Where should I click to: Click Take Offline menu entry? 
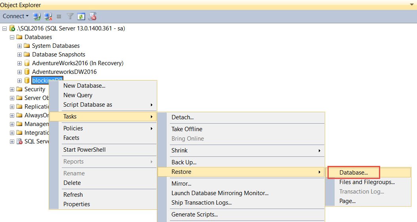[187, 129]
